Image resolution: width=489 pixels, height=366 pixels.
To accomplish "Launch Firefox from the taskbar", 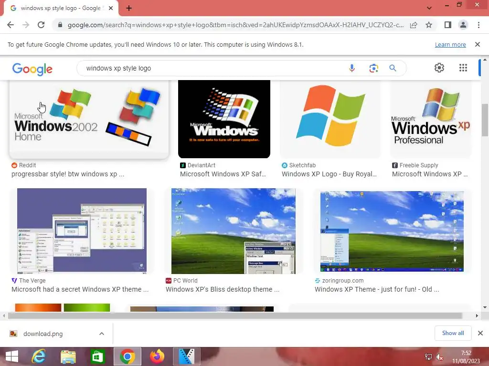I will [157, 356].
